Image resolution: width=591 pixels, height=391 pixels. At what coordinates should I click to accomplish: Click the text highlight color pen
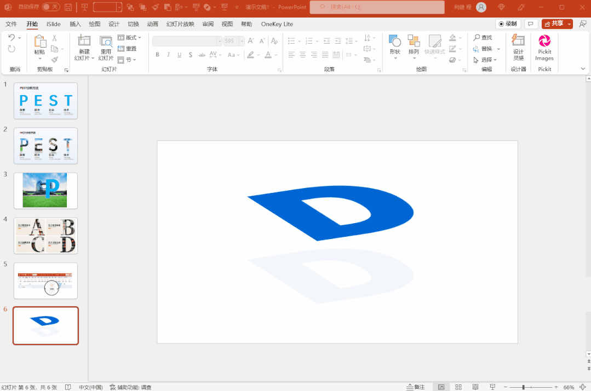(251, 55)
